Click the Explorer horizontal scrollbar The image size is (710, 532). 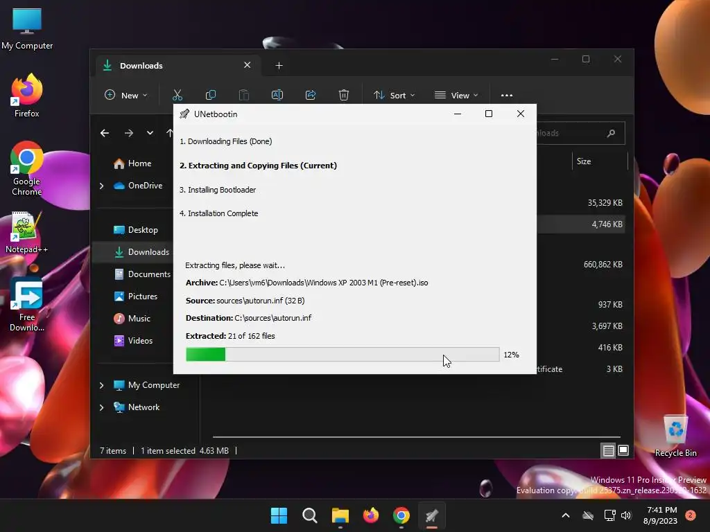[416, 437]
